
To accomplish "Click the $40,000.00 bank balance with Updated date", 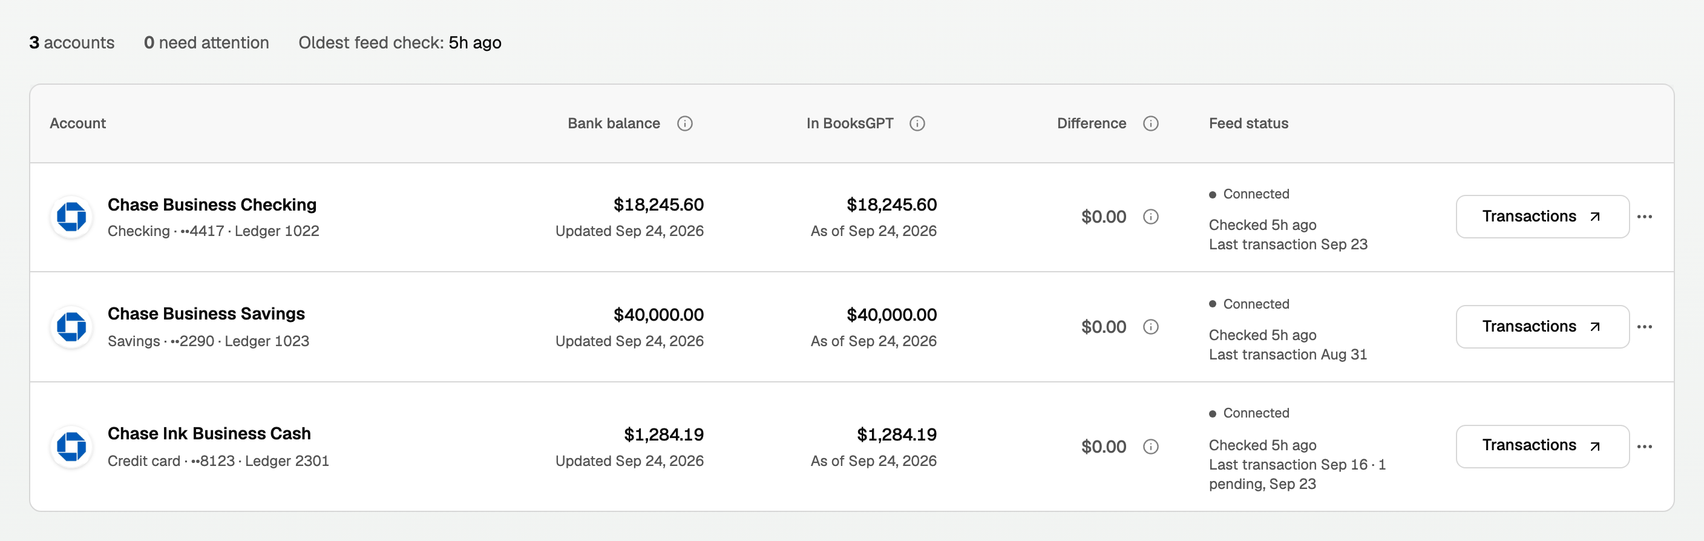I will coord(629,327).
